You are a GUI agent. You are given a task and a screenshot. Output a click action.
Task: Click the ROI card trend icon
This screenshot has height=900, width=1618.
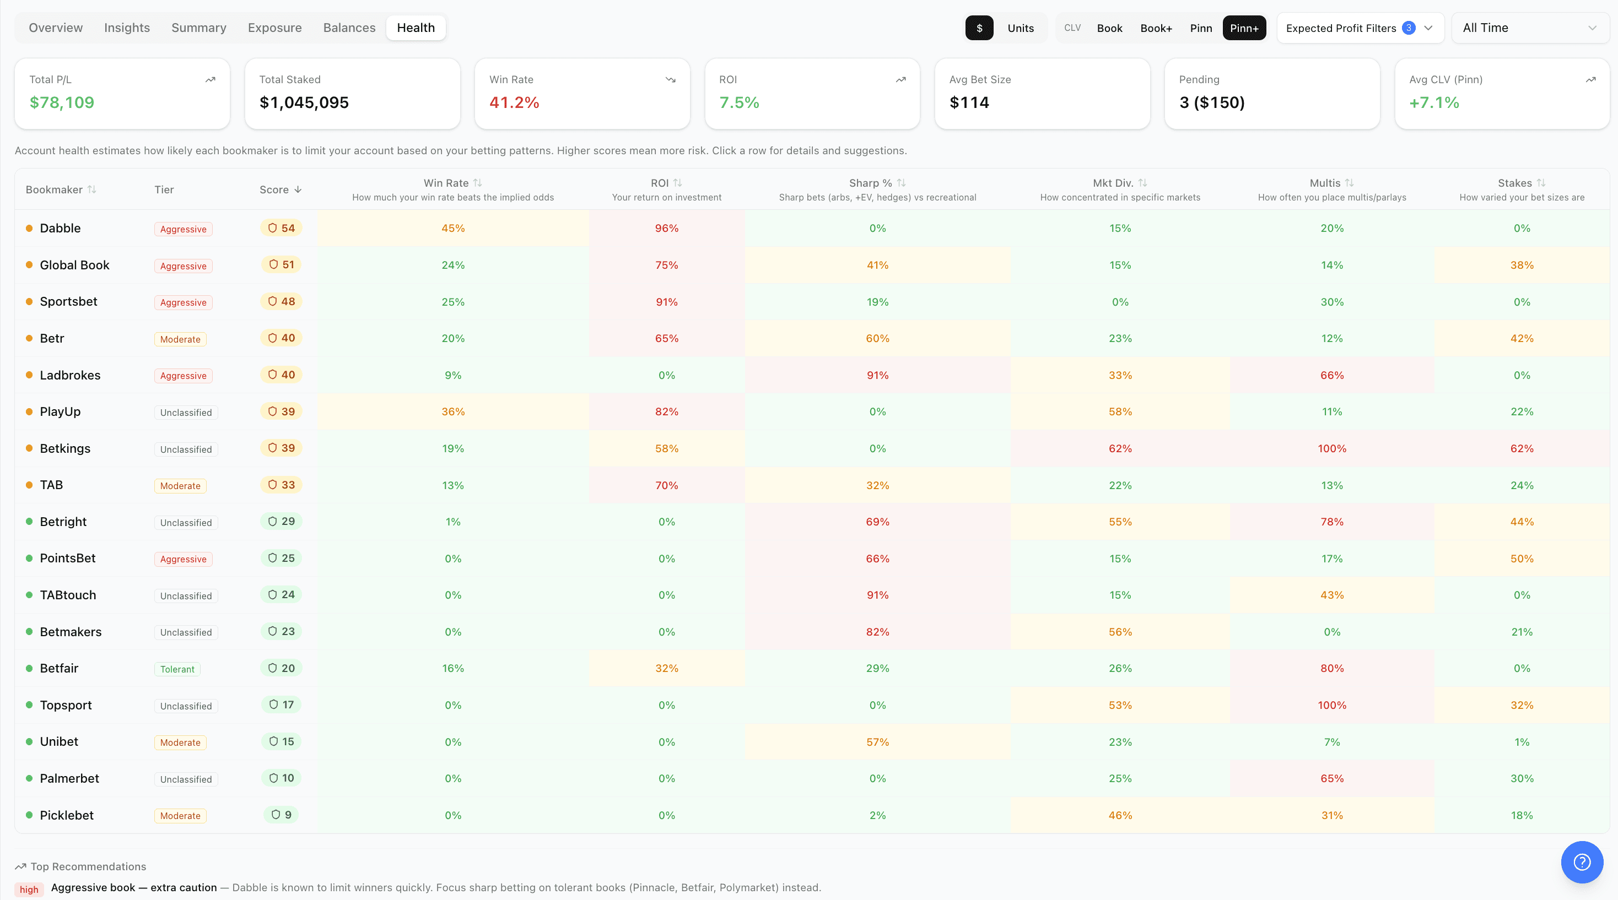900,80
